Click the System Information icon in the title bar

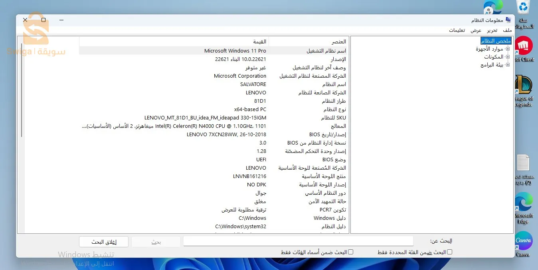(508, 20)
